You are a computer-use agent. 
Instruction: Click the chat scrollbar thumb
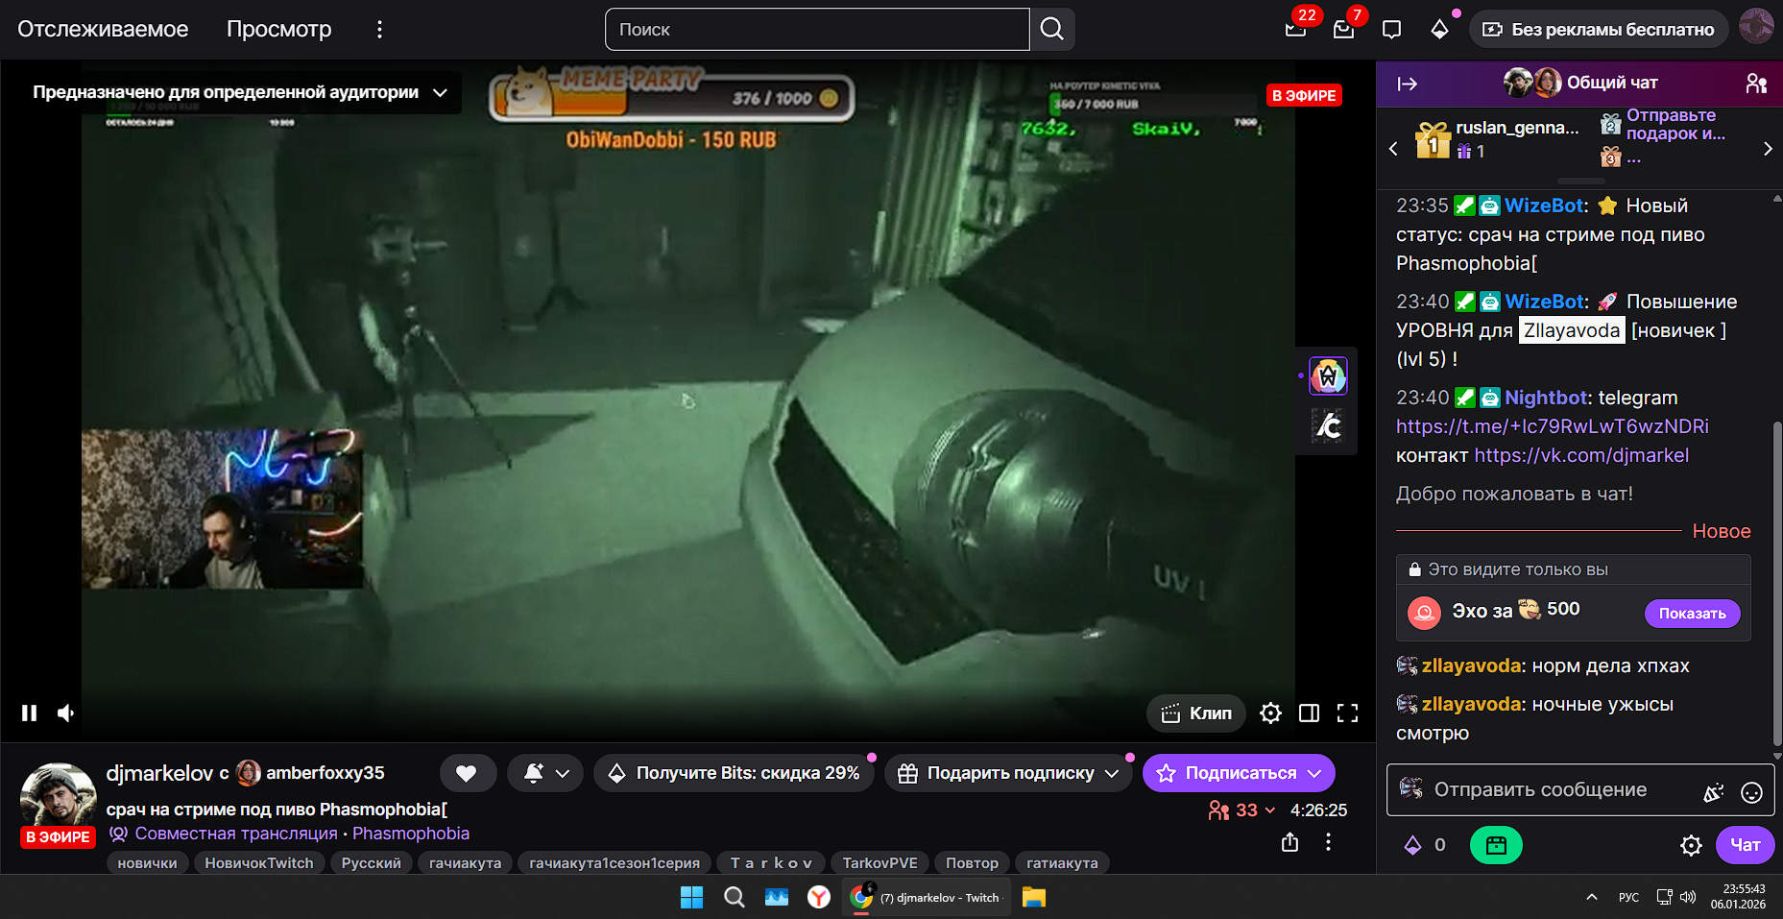pos(1777,584)
